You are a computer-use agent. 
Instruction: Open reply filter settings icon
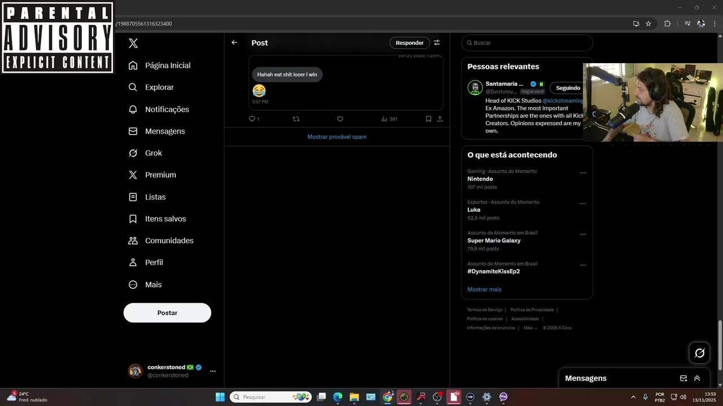click(437, 43)
